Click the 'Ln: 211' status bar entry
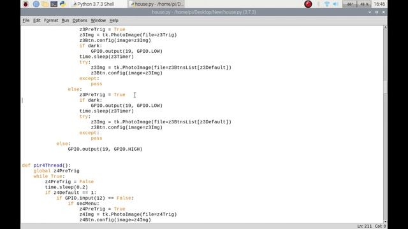Screen dimensions: 408x229 click(364, 226)
